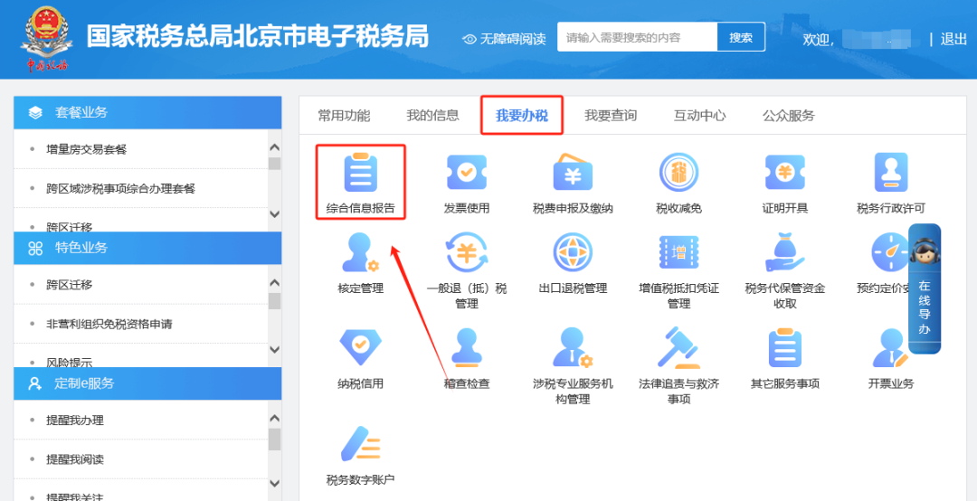977x501 pixels.
Task: Open the 稽查检查 stamp icon
Action: (x=467, y=348)
